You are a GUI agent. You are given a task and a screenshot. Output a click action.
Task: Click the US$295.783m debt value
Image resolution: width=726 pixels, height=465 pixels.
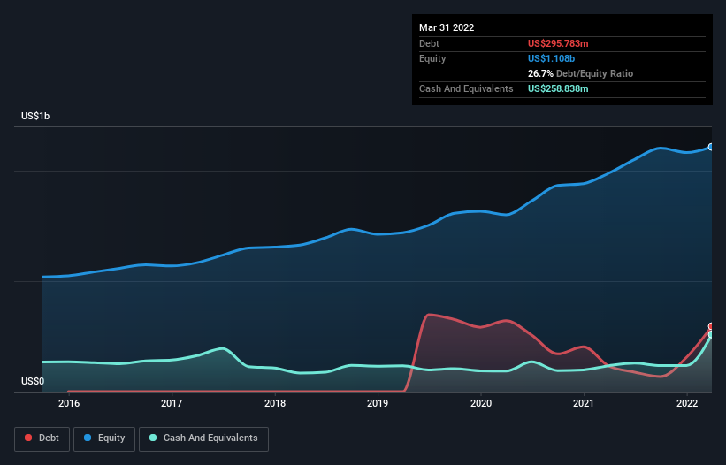[558, 43]
